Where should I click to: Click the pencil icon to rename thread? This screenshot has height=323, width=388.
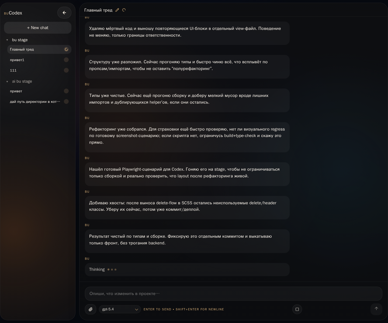pos(117,10)
